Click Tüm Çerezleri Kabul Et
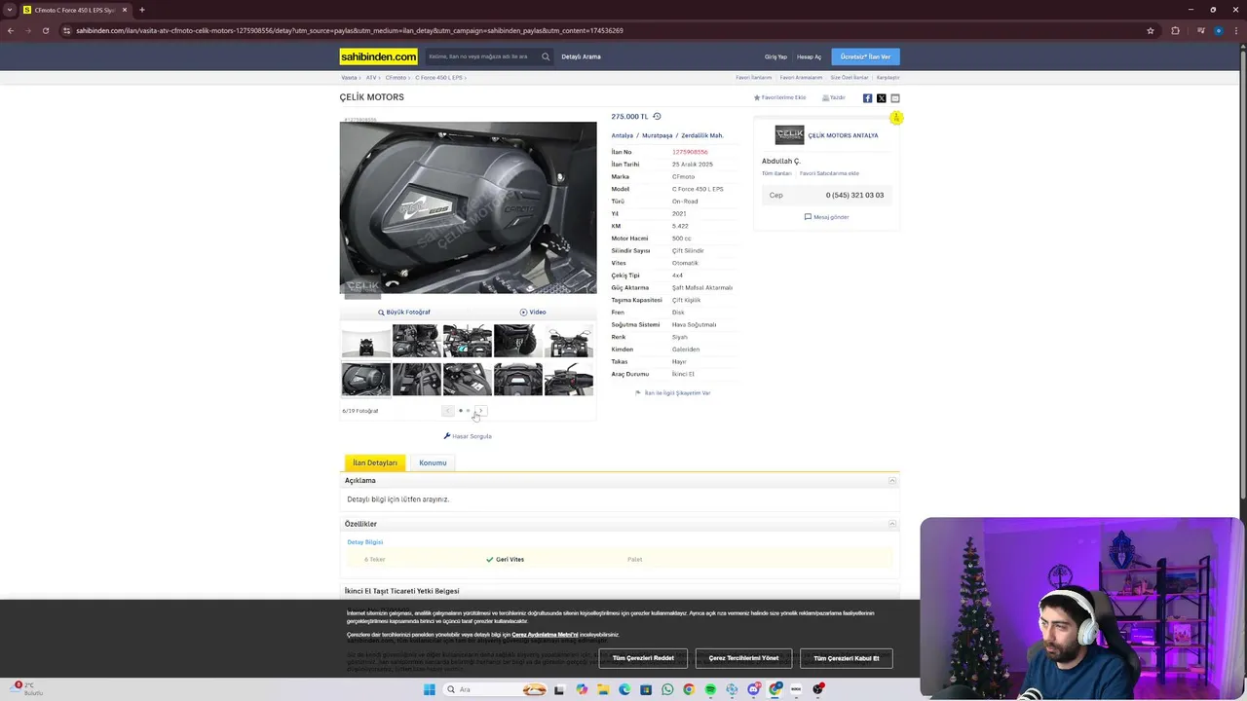This screenshot has height=701, width=1247. pyautogui.click(x=846, y=658)
